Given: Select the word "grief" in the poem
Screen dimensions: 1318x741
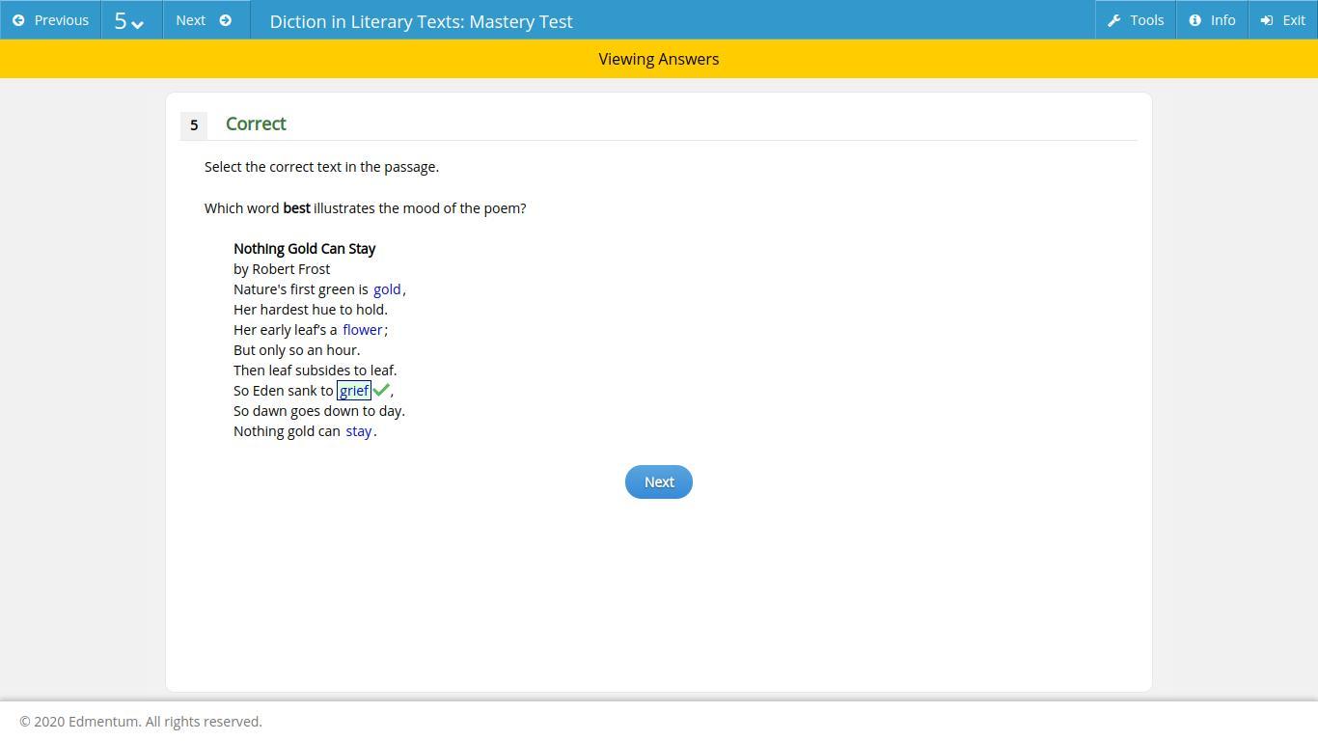Looking at the screenshot, I should click(354, 391).
